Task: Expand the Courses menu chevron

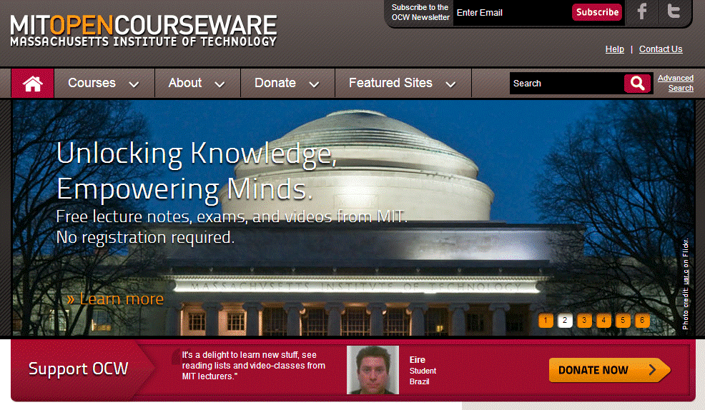Action: point(134,84)
